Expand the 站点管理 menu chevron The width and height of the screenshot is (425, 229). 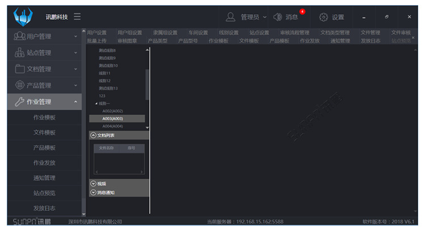(x=75, y=53)
